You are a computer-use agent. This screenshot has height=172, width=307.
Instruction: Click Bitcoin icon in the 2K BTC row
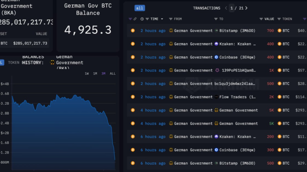(133, 97)
